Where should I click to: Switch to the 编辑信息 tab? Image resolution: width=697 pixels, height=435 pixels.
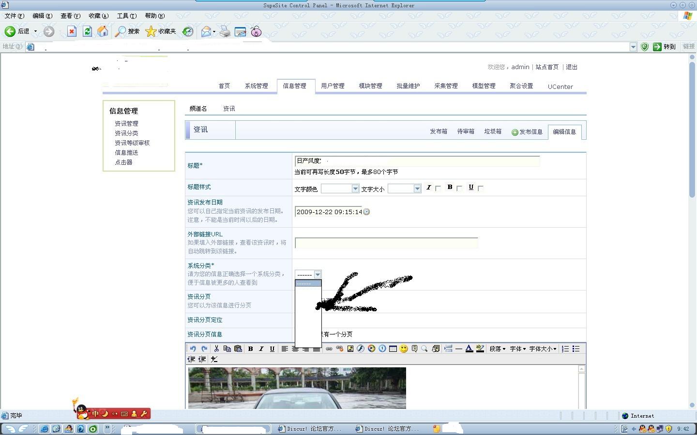click(564, 131)
